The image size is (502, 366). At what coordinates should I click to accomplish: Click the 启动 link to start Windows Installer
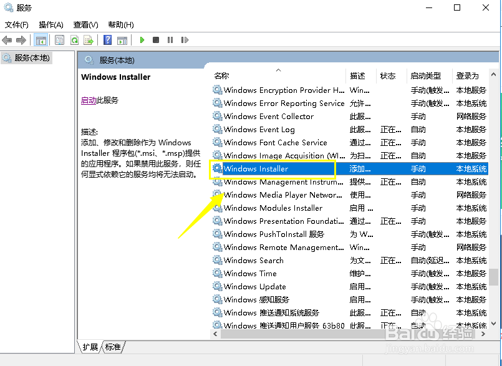(88, 100)
